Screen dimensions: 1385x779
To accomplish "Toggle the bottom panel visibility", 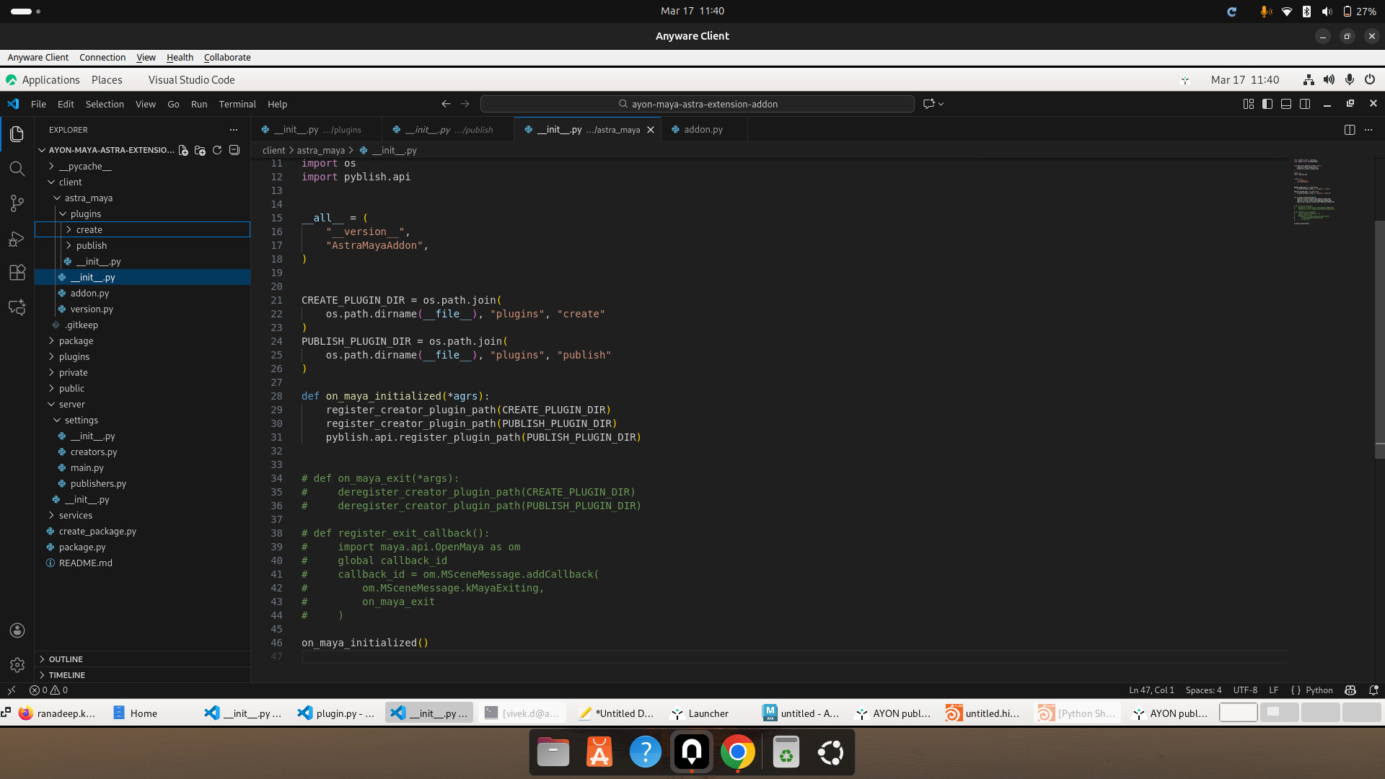I will pos(1286,104).
